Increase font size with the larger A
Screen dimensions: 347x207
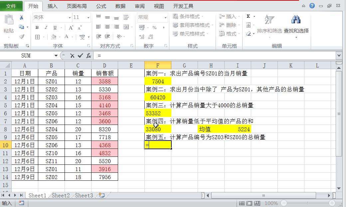71,28
